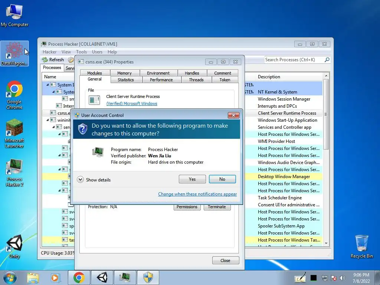Screen dimensions: 380x285
Task: Click the Description column header
Action: click(x=289, y=77)
